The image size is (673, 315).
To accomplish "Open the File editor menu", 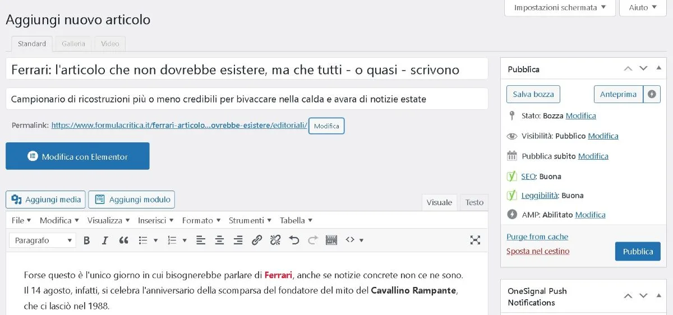I will (21, 220).
